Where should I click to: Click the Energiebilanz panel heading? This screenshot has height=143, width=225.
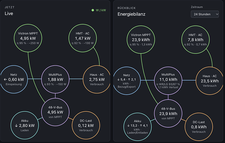coord(131,14)
